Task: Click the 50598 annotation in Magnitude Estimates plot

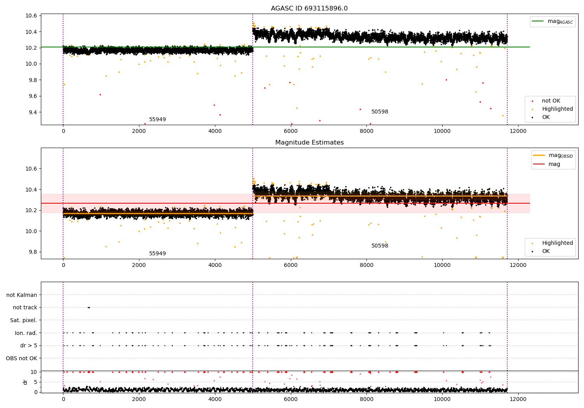Action: tap(380, 246)
